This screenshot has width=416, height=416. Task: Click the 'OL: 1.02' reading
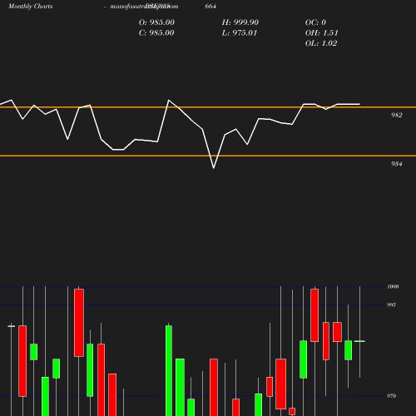pyautogui.click(x=321, y=43)
